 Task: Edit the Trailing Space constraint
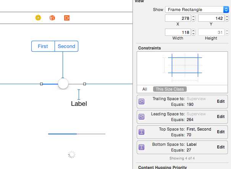coord(221,102)
